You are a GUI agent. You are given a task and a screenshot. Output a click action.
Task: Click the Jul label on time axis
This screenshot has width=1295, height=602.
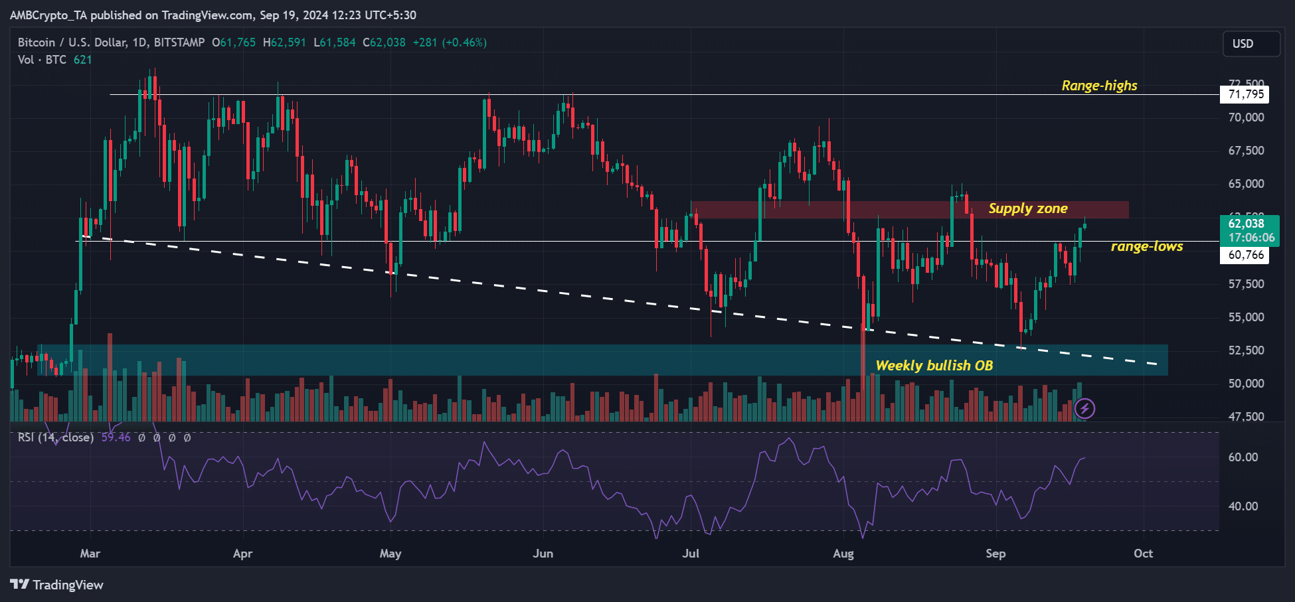(691, 554)
